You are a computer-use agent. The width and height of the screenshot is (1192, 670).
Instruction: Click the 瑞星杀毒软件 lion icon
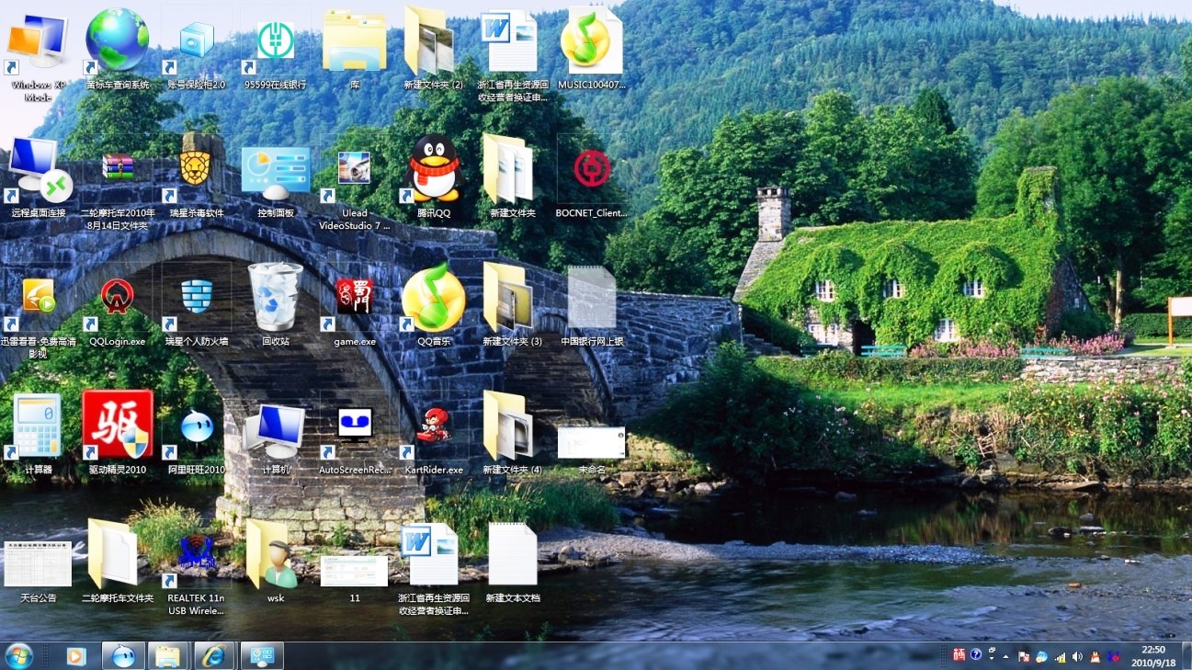tap(196, 170)
